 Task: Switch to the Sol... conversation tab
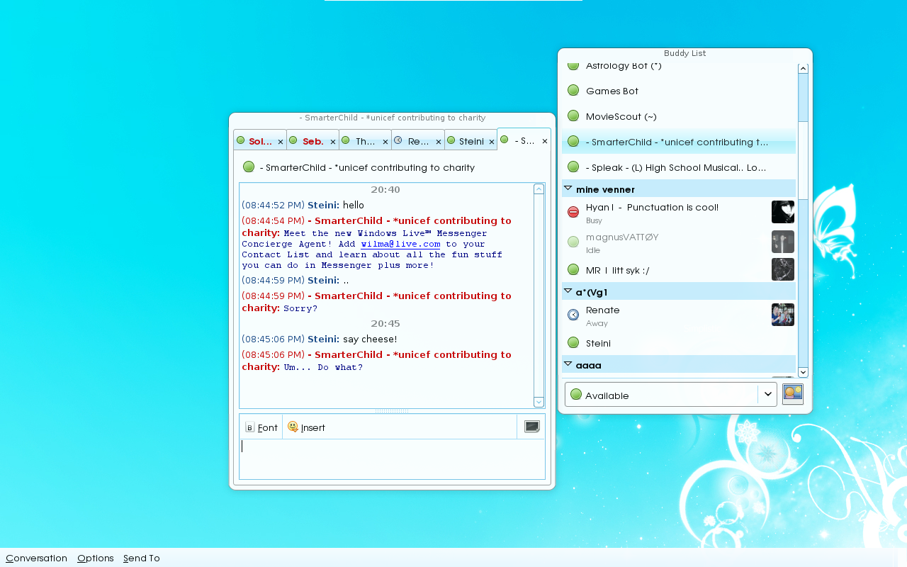tap(259, 141)
